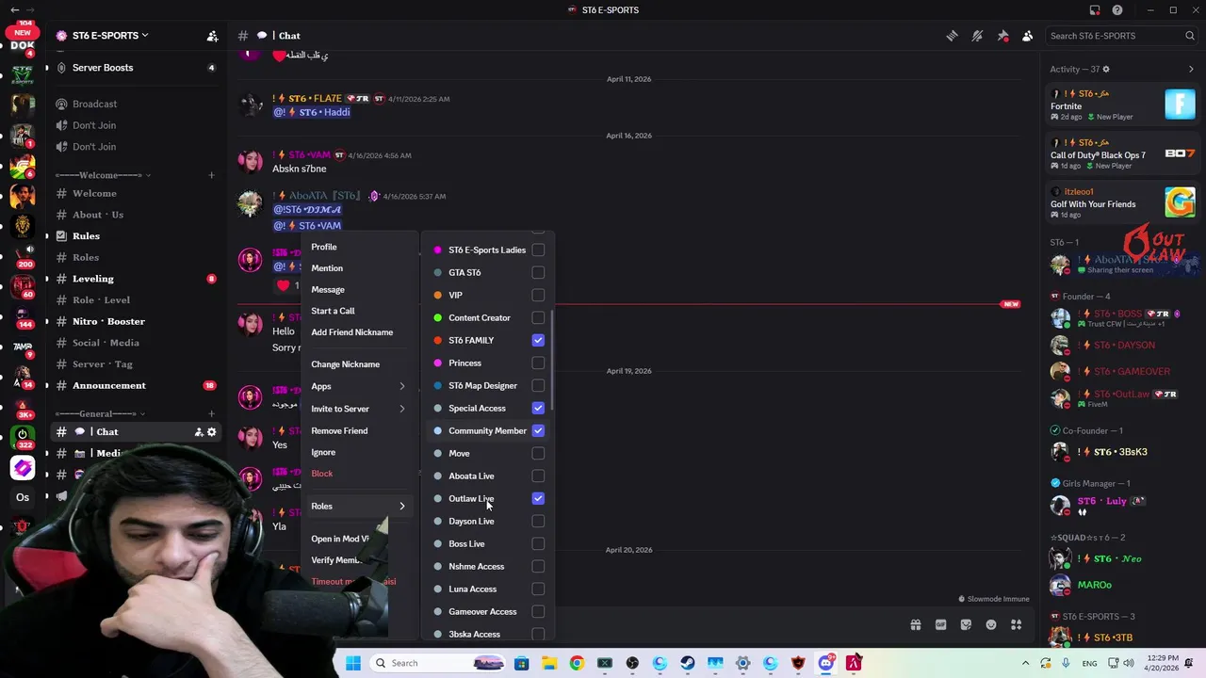
Task: Check the Content Creator role checkbox
Action: click(538, 317)
